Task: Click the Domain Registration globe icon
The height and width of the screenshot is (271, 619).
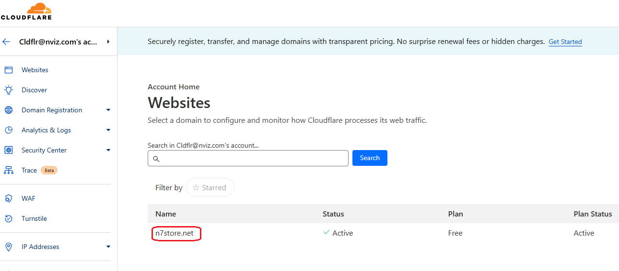Action: click(9, 110)
